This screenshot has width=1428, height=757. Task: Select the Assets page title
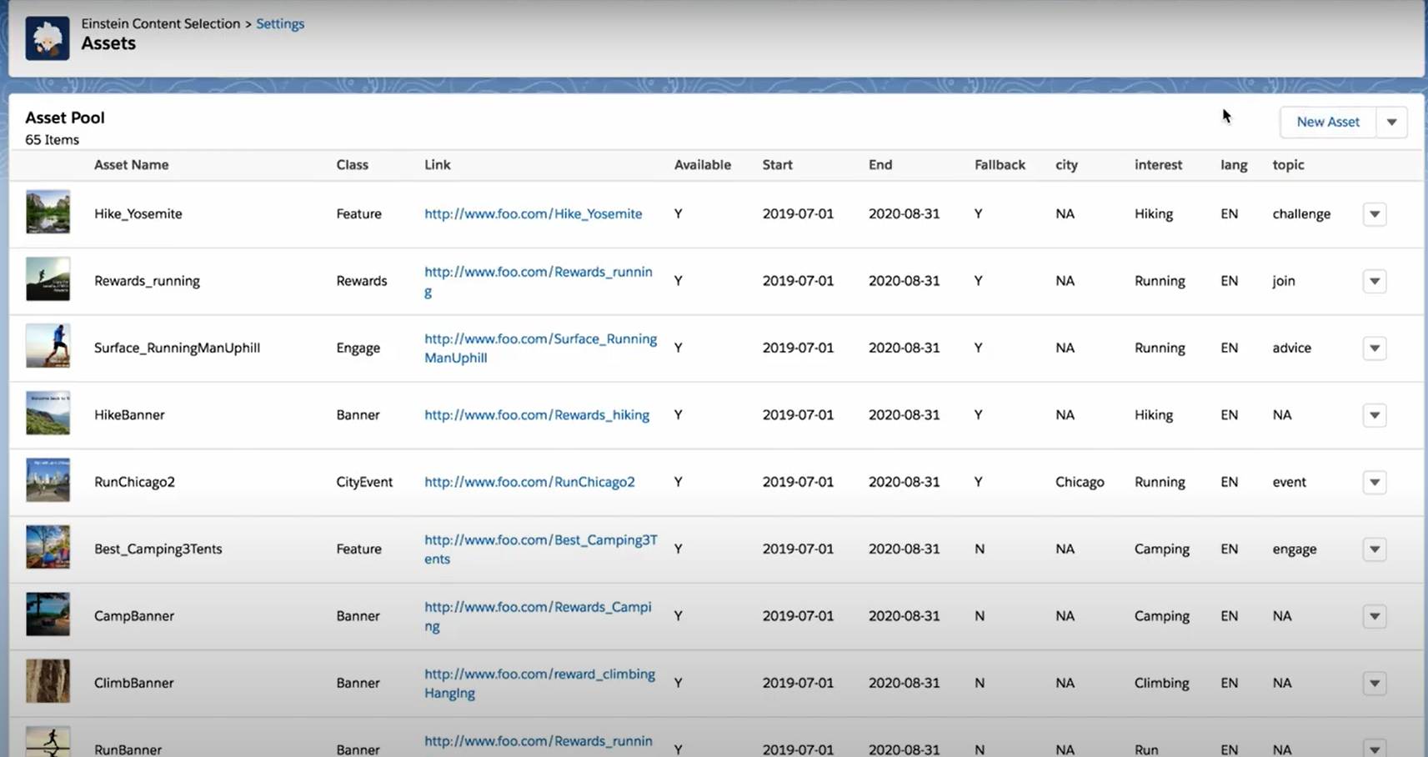pyautogui.click(x=108, y=43)
